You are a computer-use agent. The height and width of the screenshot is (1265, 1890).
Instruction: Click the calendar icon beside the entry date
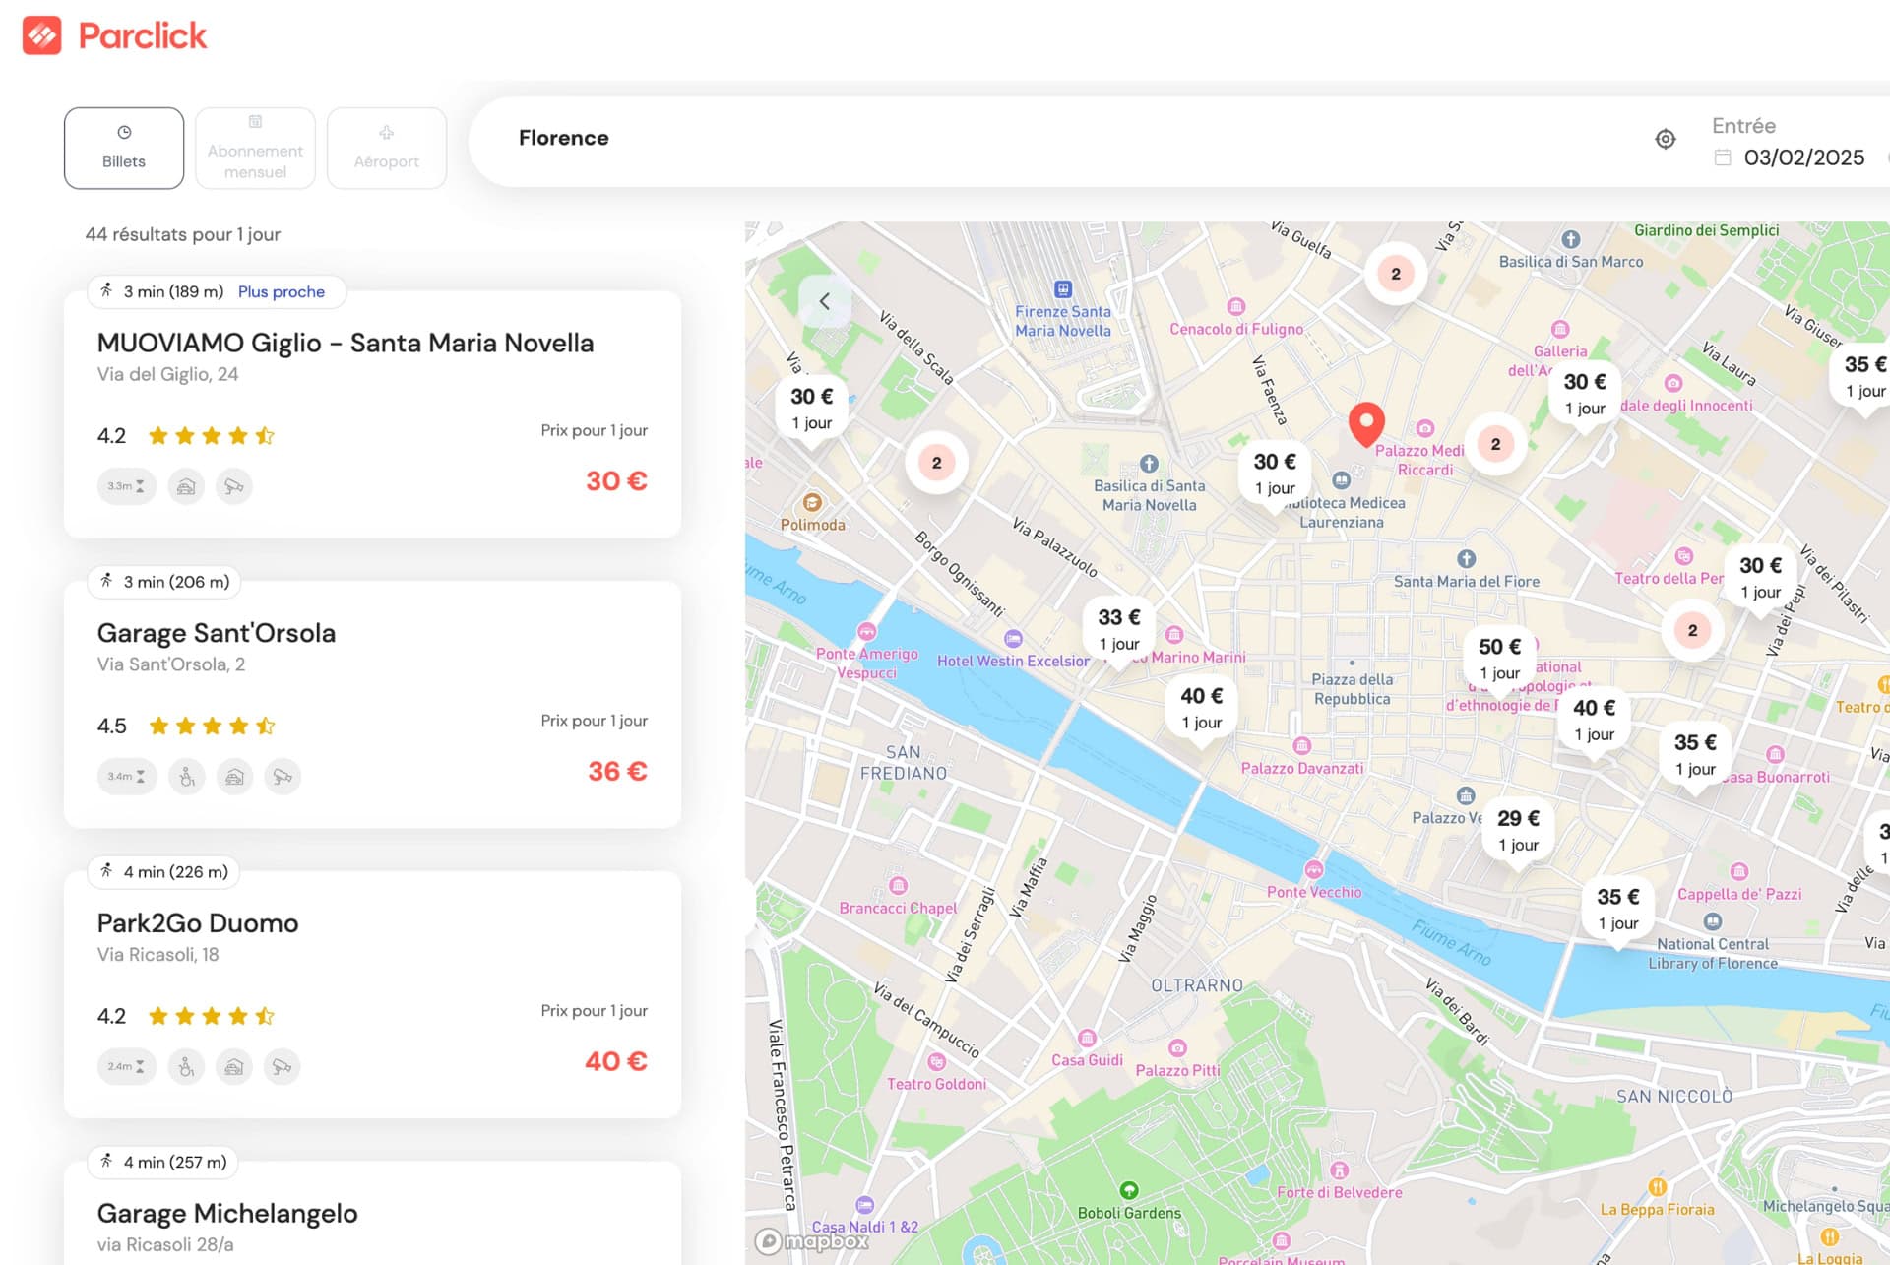coord(1723,158)
